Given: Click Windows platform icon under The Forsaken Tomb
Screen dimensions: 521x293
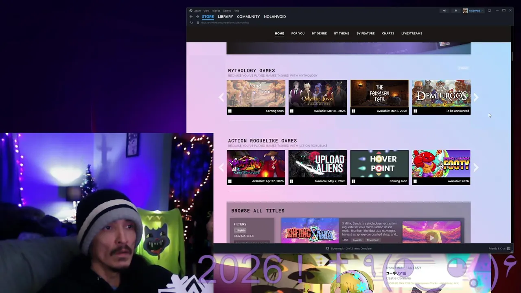Looking at the screenshot, I should pyautogui.click(x=353, y=111).
